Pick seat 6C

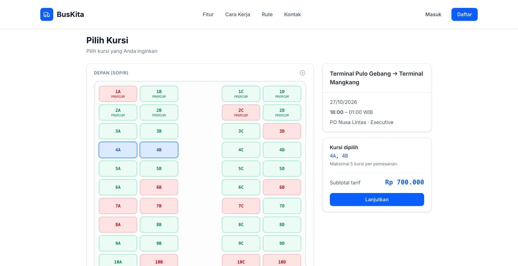pyautogui.click(x=241, y=187)
